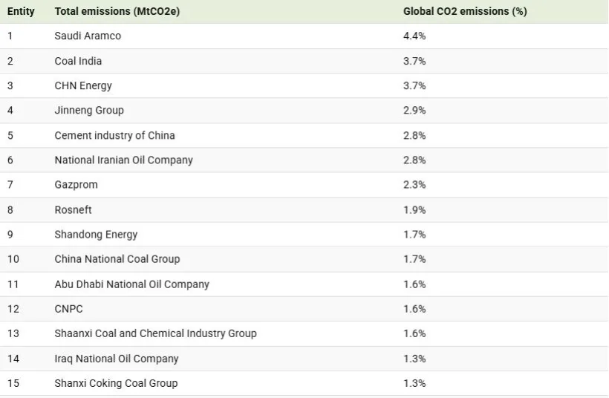Click Cement industry of China cell
609x398 pixels.
pos(114,135)
